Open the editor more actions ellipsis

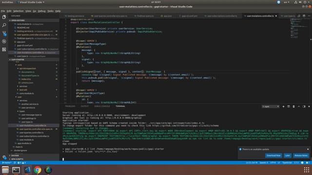pos(309,16)
